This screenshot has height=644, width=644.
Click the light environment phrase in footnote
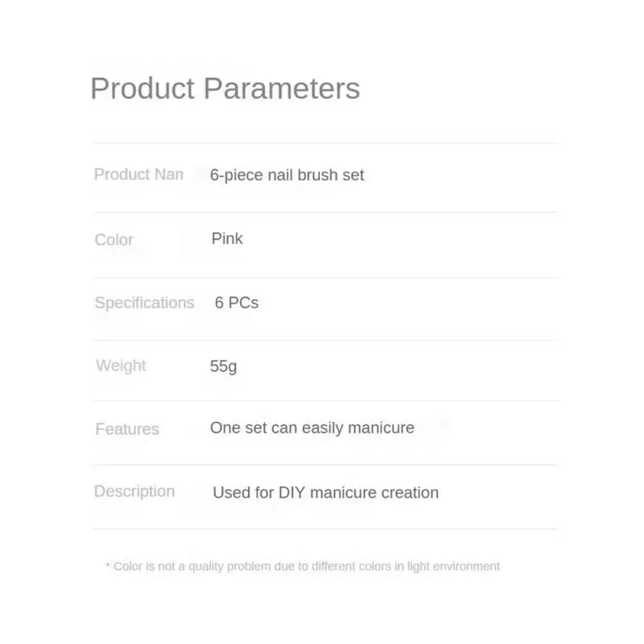coord(459,567)
